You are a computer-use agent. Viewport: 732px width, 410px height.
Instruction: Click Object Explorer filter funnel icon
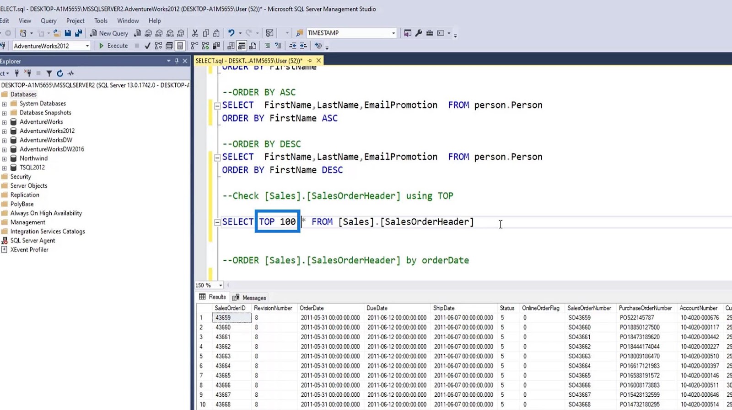click(x=49, y=73)
